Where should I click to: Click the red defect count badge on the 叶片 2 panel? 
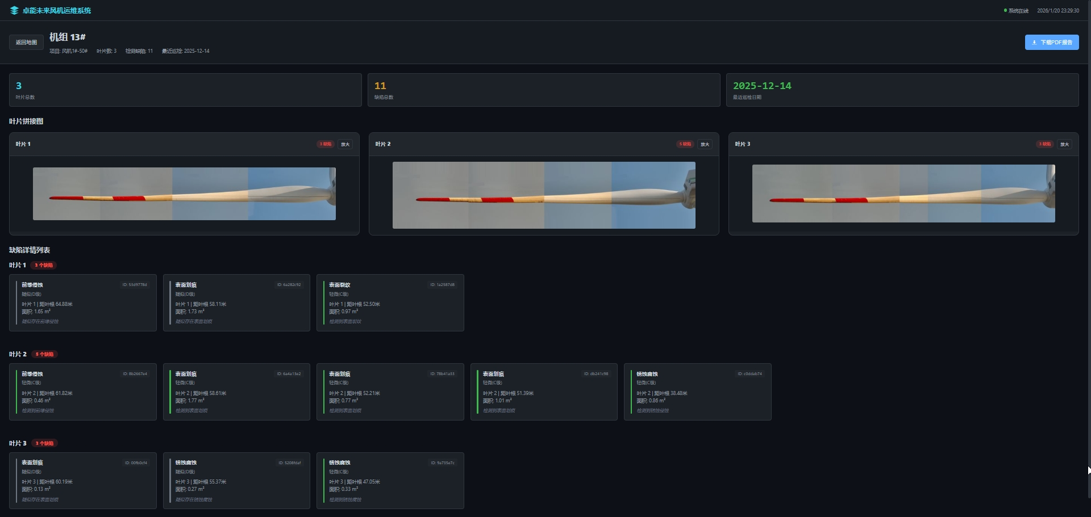[685, 144]
